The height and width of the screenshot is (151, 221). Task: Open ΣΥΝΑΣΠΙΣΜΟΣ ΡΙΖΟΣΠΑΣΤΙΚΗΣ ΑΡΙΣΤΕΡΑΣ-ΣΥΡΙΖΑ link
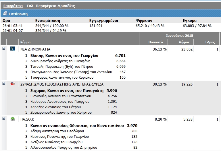[x=62, y=84]
